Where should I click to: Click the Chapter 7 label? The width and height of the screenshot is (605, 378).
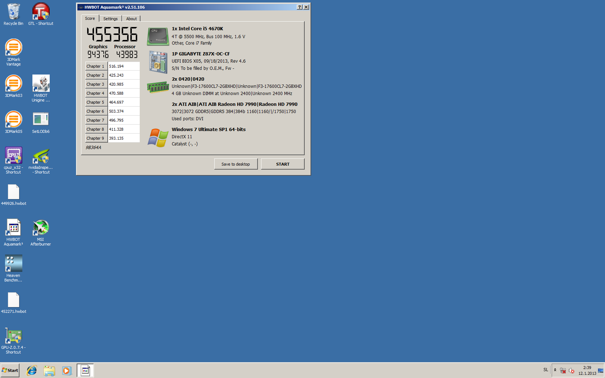coord(96,120)
